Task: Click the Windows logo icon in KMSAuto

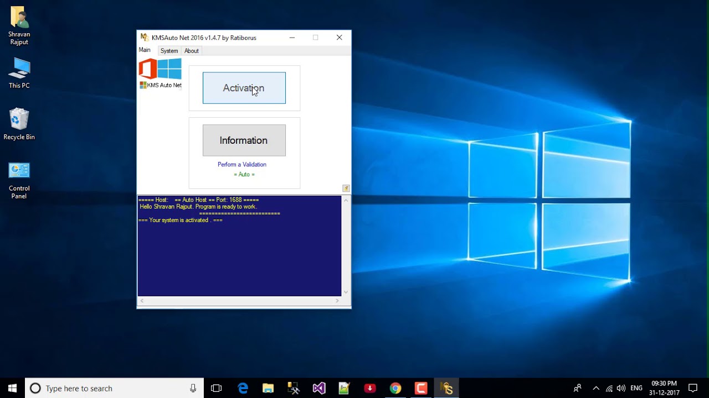Action: (169, 69)
